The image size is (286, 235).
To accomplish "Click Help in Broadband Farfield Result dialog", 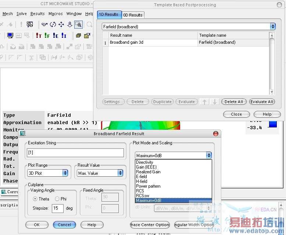I will point(92,225).
